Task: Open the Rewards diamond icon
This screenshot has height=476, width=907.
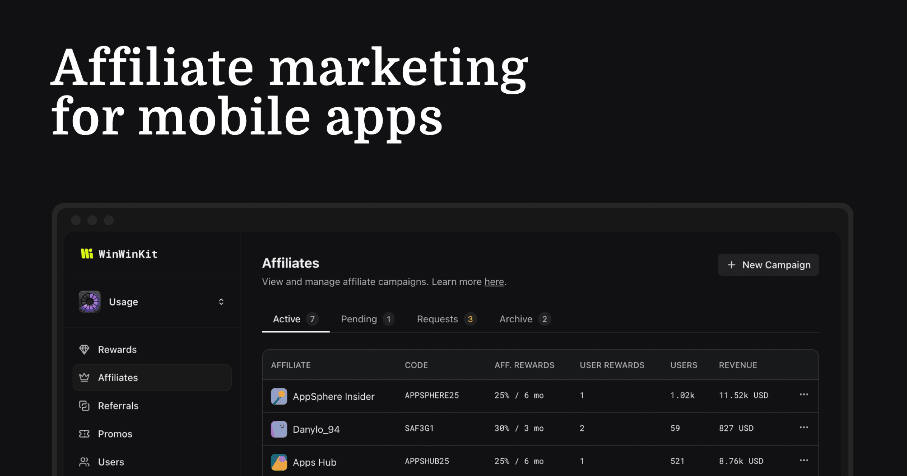Action: (x=84, y=349)
